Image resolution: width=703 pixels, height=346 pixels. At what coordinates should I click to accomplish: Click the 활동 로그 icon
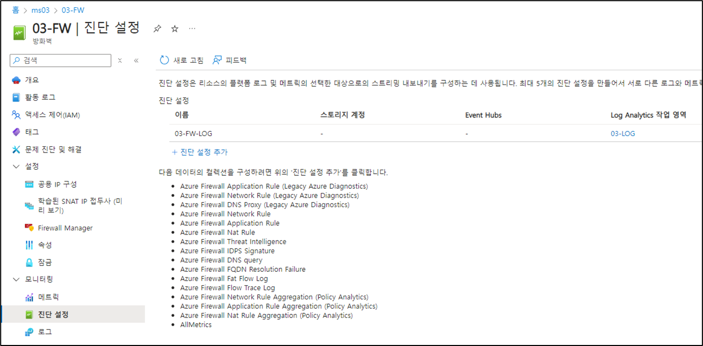click(16, 98)
